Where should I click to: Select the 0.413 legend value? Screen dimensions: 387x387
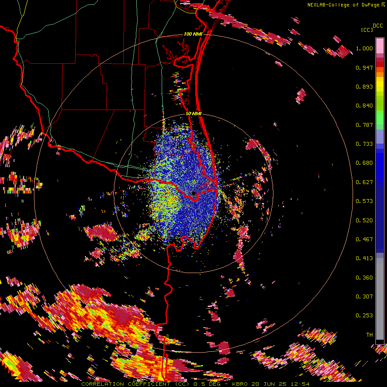(364, 258)
